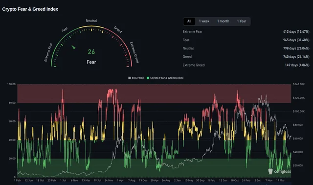Viewport: 313px width, 185px height.
Task: Click the green gauge needle pointer
Action: (x=73, y=47)
